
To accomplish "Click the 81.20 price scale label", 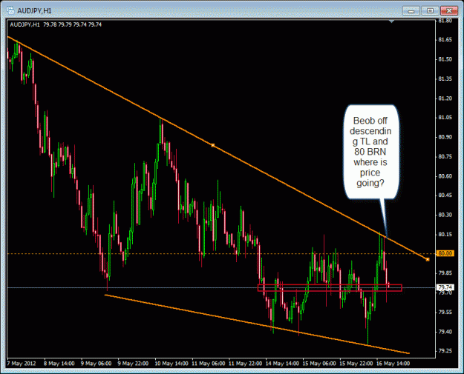I will (x=445, y=98).
